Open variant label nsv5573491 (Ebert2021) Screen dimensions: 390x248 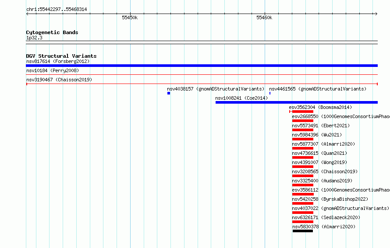[x=321, y=126]
